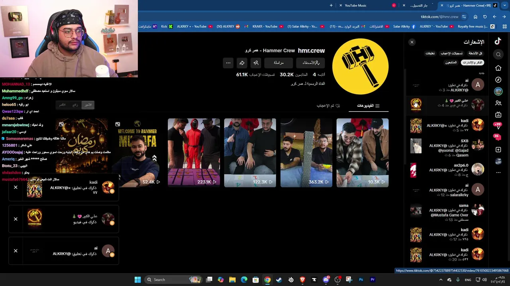Switch to the Videos tab on profile

(368, 106)
